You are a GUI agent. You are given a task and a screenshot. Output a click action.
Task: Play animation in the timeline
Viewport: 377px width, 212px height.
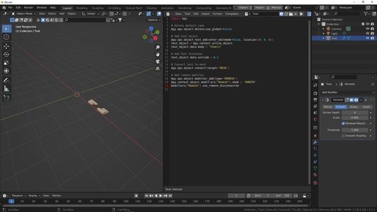[161, 196]
